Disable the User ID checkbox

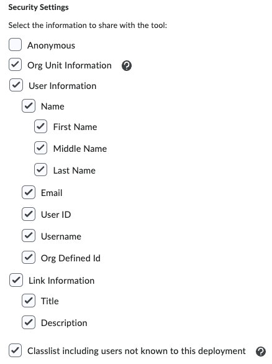[29, 214]
